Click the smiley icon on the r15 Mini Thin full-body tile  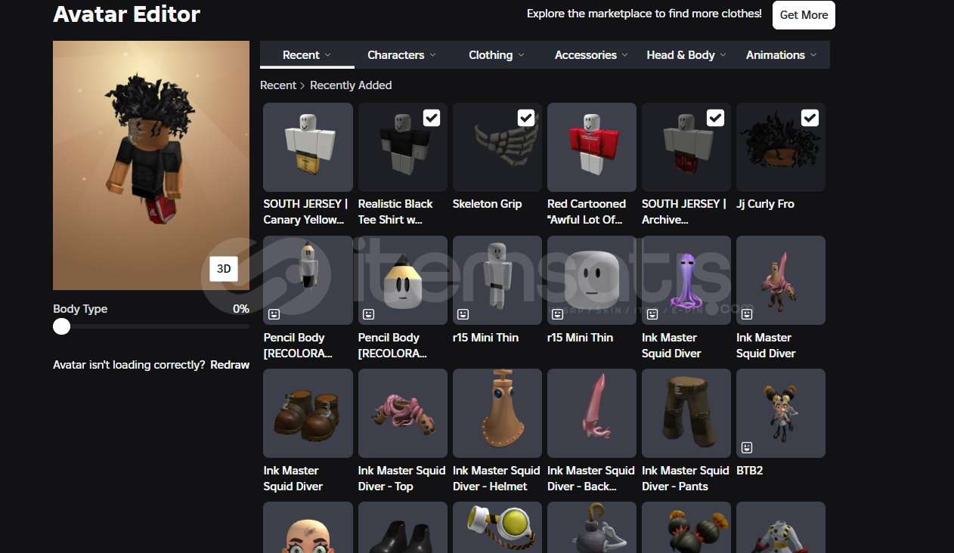[x=463, y=314]
